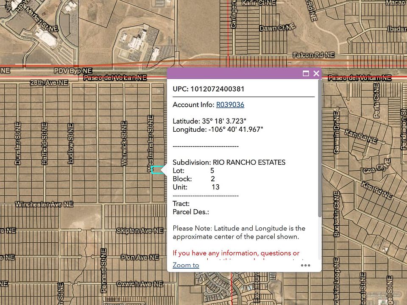Click the Oxwich Ave NE street label
Image resolution: width=407 pixels, height=305 pixels.
[139, 284]
